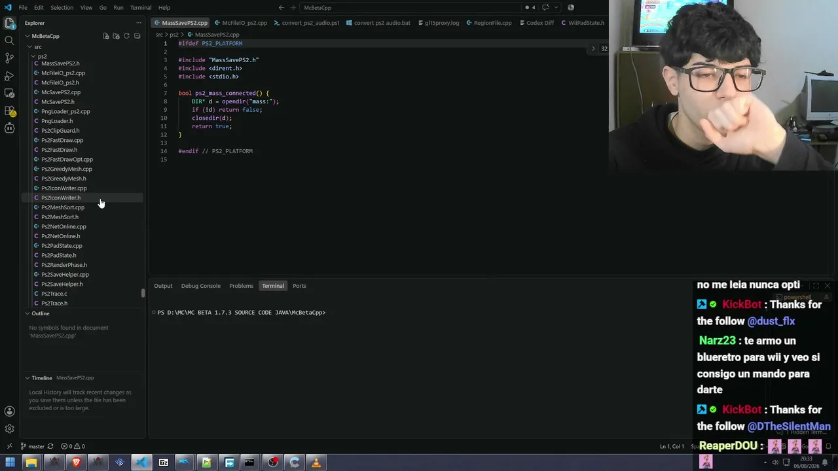Screen dimensions: 838x471
Task: Open the Selection menu
Action: click(62, 8)
